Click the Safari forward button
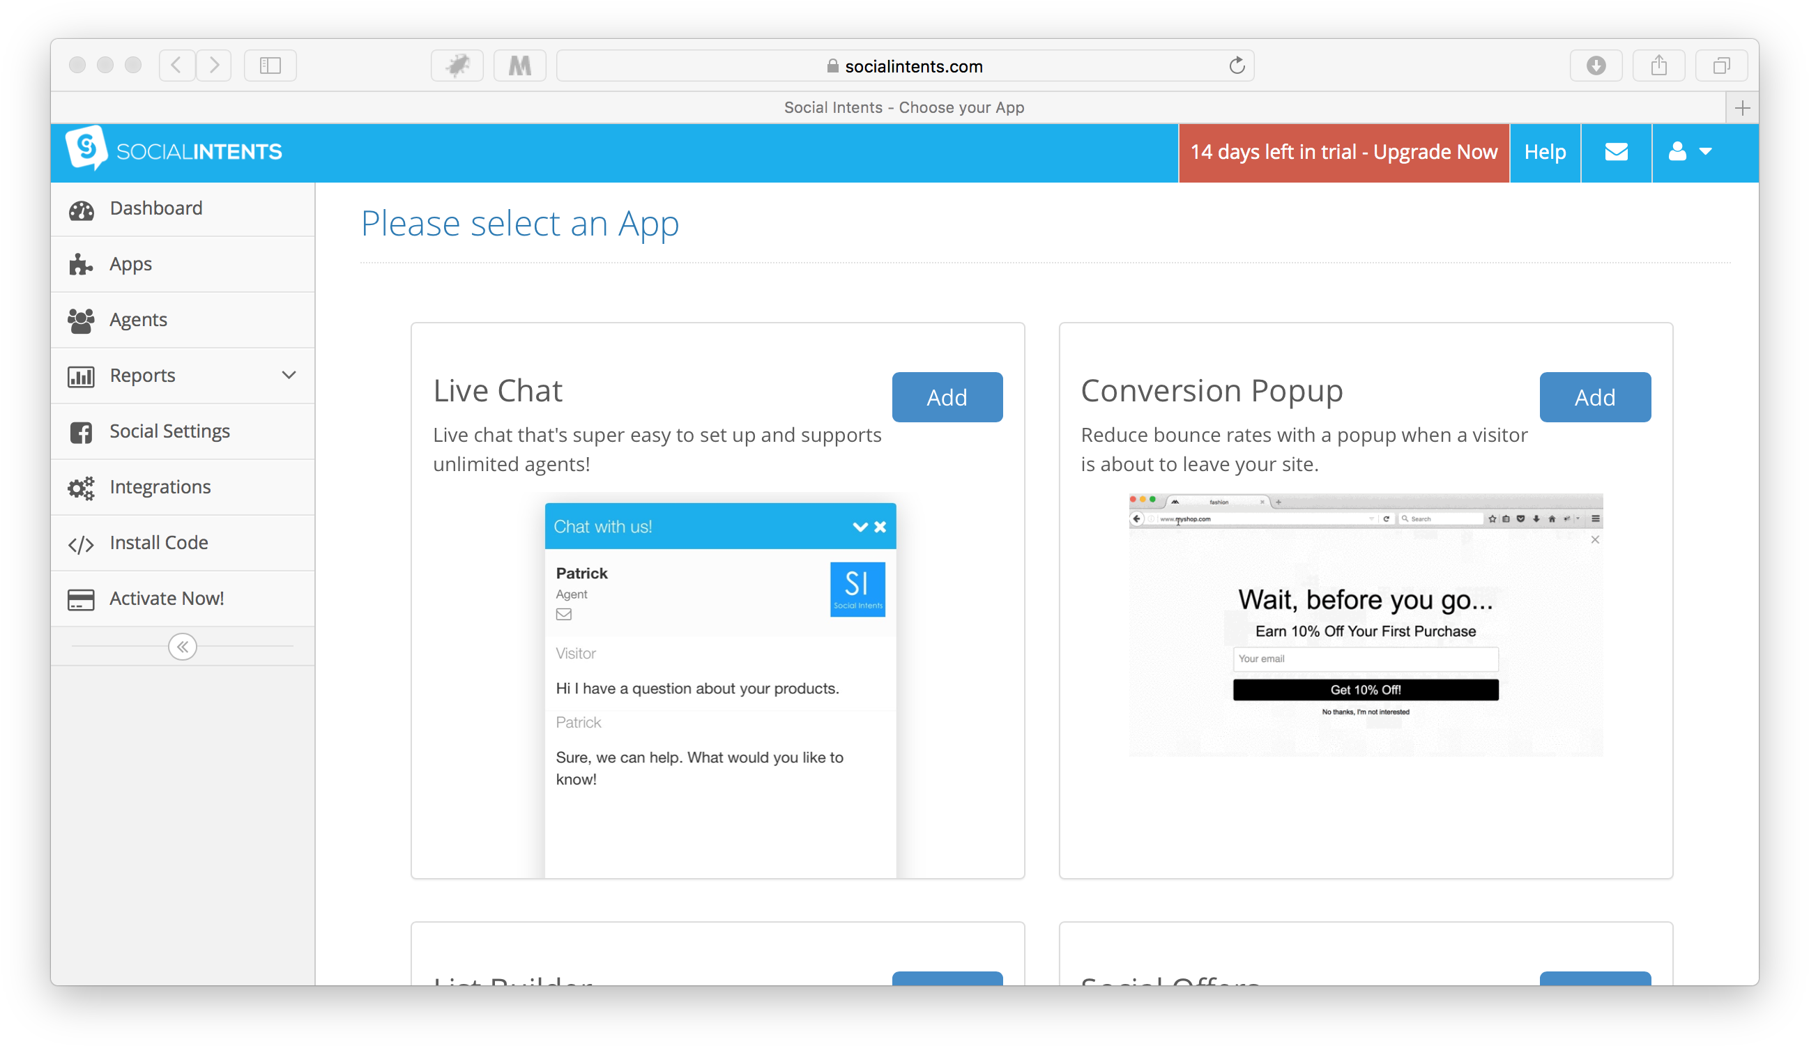The width and height of the screenshot is (1809, 1046). point(214,66)
